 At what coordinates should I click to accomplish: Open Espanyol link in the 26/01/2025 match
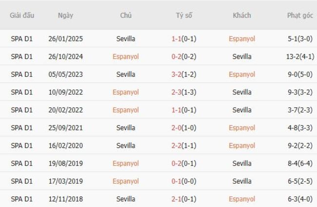click(x=242, y=39)
